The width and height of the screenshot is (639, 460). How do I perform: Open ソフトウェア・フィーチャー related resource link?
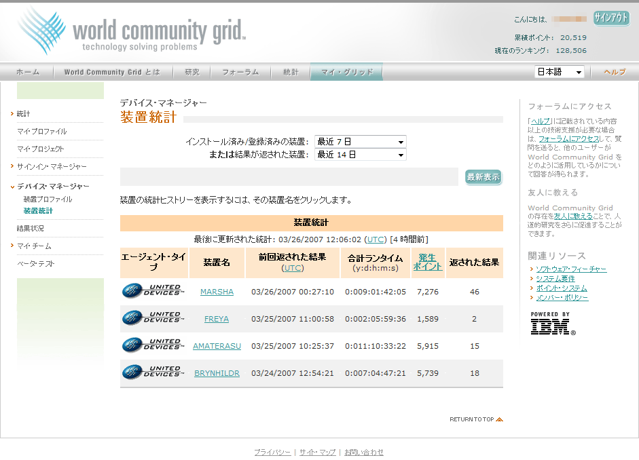point(570,269)
